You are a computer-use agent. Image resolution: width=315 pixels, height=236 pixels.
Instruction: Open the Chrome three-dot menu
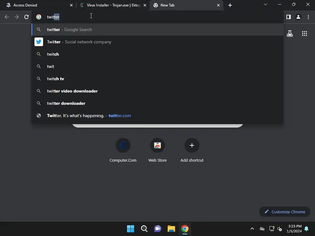point(308,17)
